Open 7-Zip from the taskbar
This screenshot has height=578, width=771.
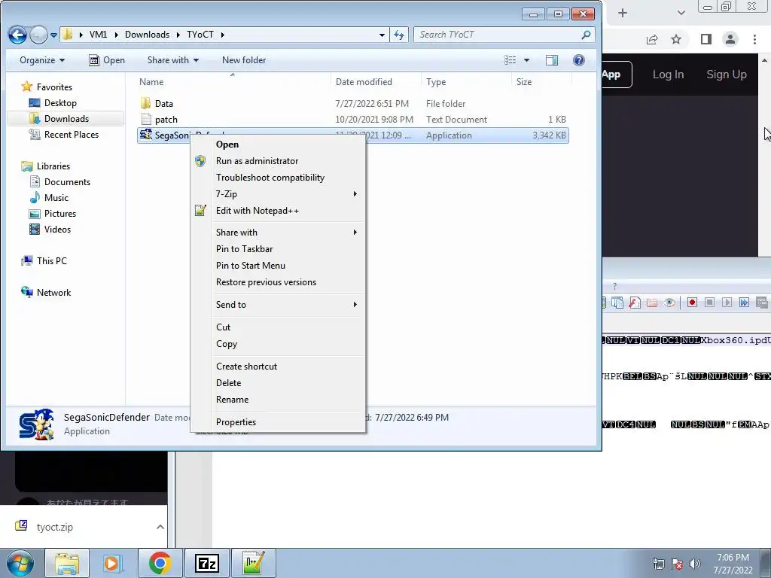pos(206,563)
